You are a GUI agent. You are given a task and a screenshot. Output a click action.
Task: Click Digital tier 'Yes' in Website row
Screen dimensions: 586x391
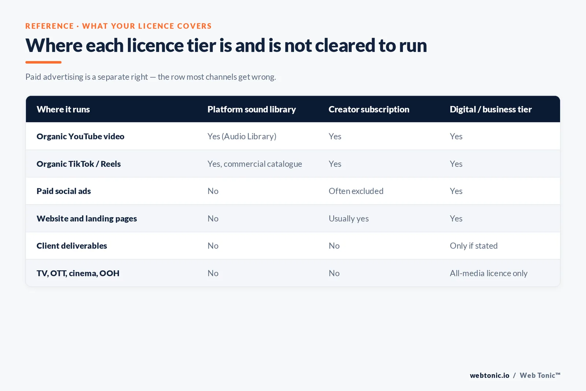coord(456,218)
